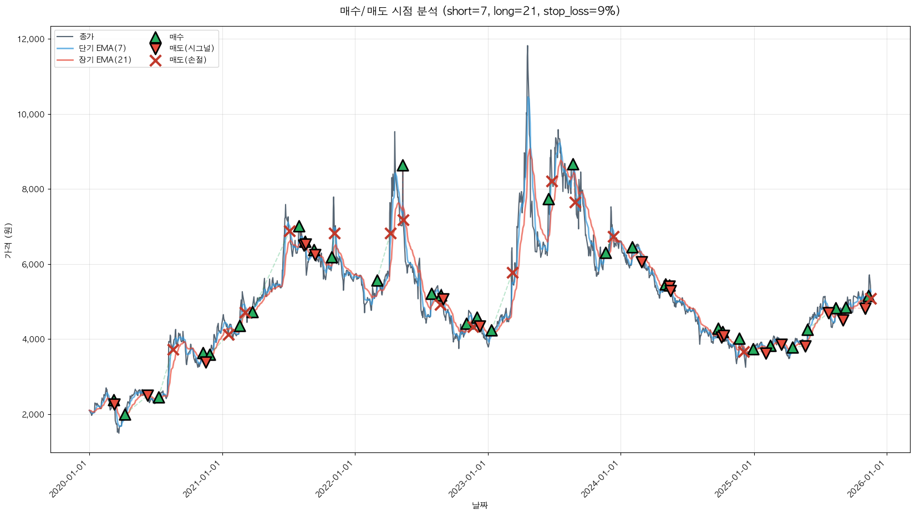Click the red X 매도(손절) legend icon
The image size is (915, 515).
[155, 60]
